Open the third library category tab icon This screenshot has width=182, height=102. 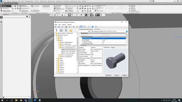[x=66, y=30]
